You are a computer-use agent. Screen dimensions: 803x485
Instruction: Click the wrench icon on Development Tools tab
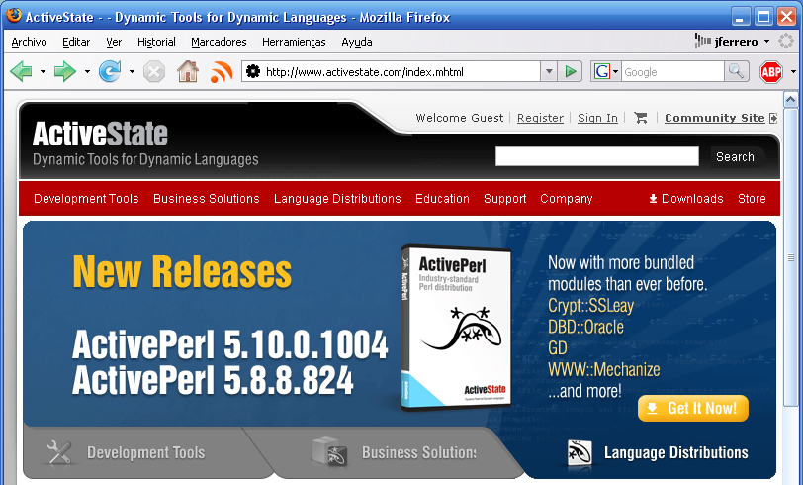(59, 452)
